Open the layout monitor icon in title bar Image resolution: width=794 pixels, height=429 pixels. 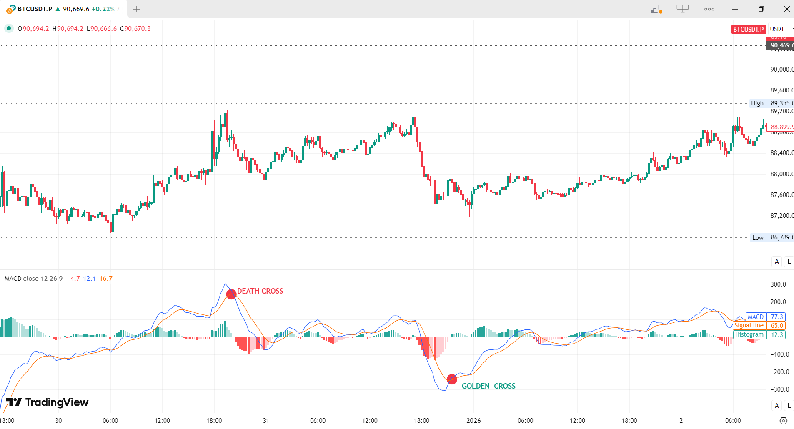click(683, 9)
